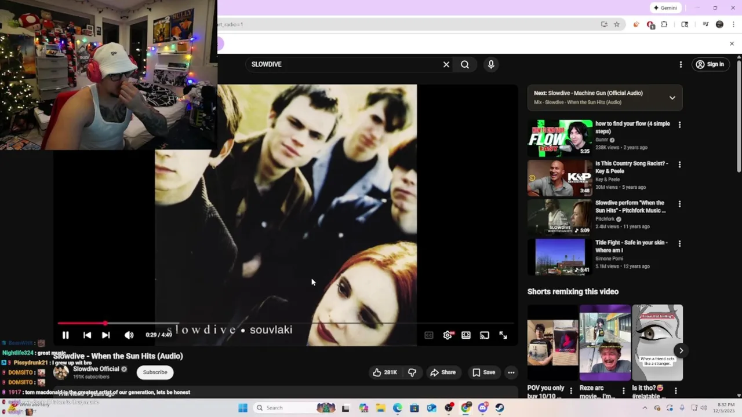Image resolution: width=742 pixels, height=417 pixels.
Task: Open Gemini in Chrome
Action: coord(665,8)
